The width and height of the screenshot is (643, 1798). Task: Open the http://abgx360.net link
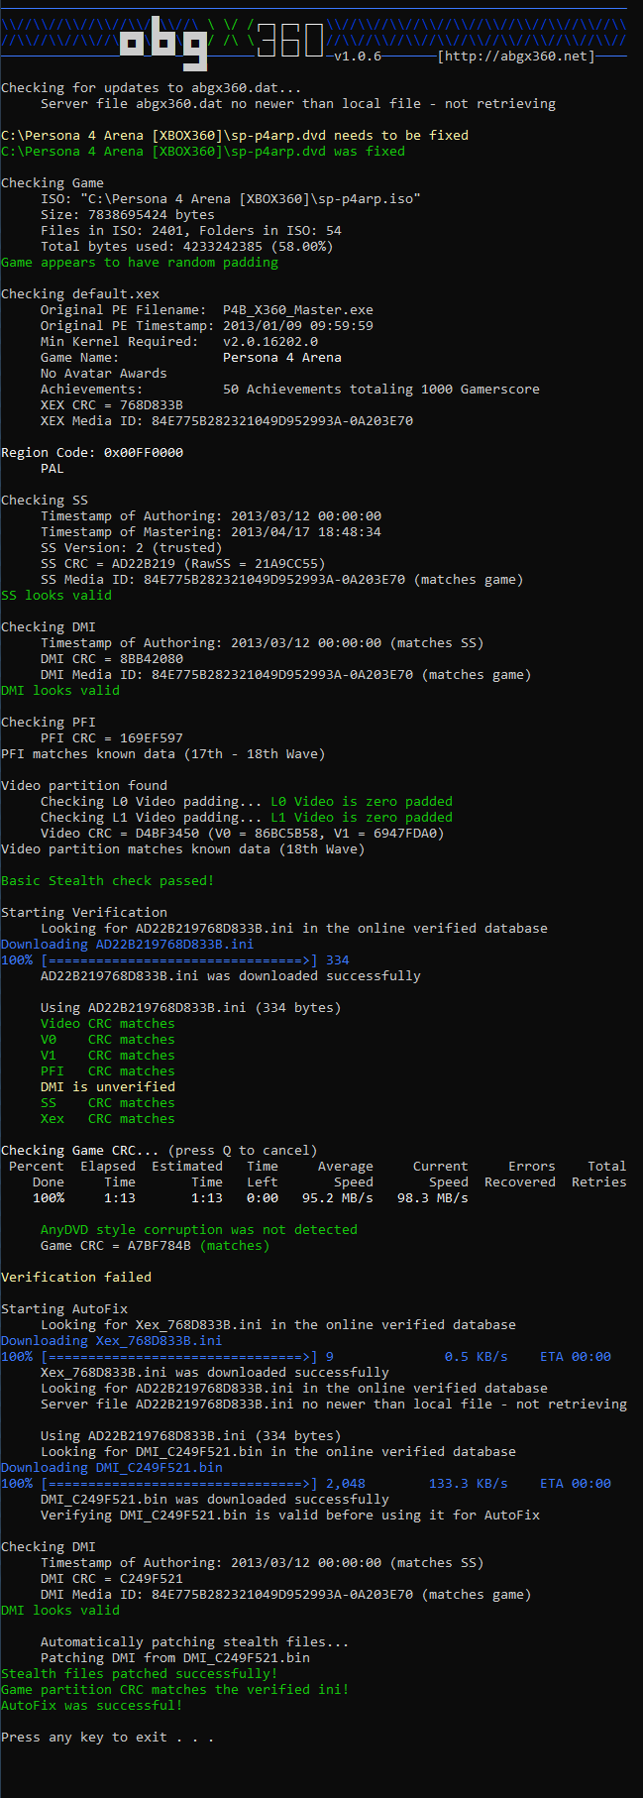click(516, 56)
